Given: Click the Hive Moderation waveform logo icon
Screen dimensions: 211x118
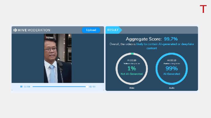Looking at the screenshot, I should (x=15, y=30).
